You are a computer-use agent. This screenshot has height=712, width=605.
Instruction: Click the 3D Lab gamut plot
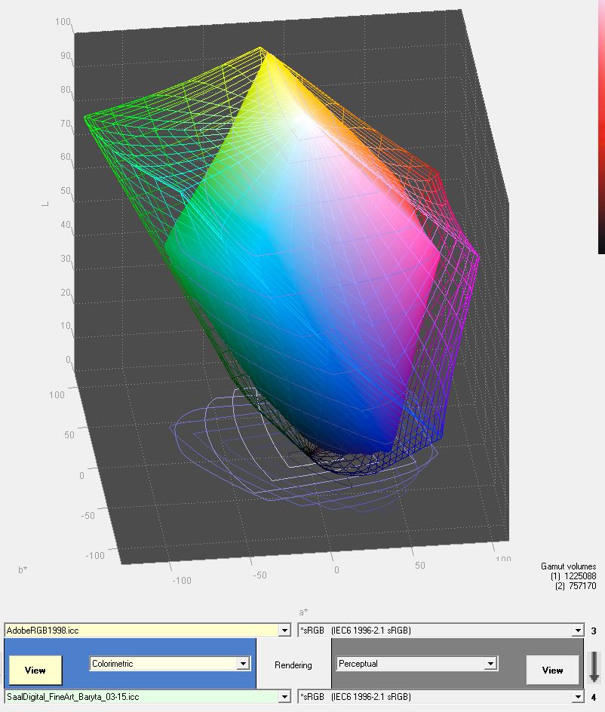click(x=290, y=286)
